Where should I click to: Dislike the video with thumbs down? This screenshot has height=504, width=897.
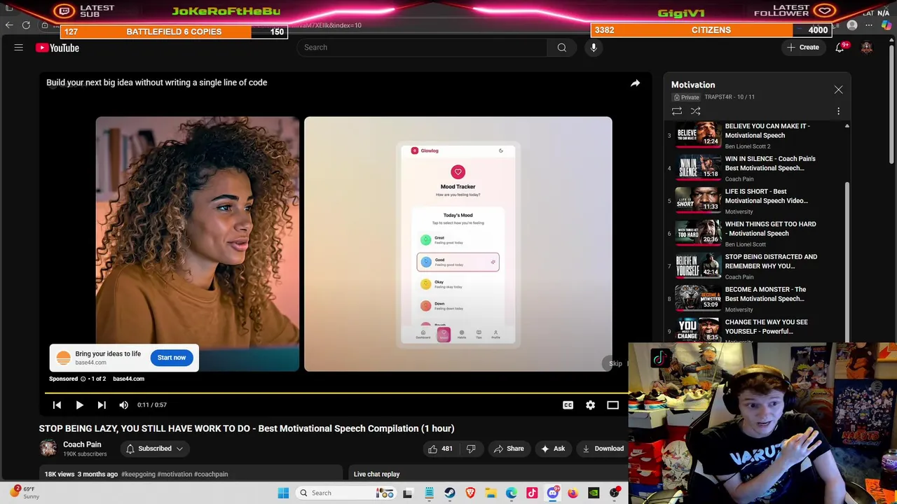click(471, 449)
